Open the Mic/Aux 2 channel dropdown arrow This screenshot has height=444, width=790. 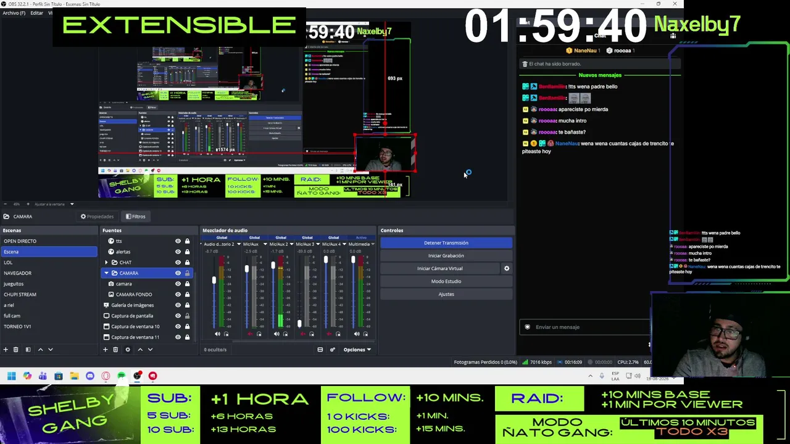(x=292, y=244)
